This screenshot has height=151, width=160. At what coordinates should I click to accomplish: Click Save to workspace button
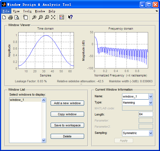(x=67, y=125)
